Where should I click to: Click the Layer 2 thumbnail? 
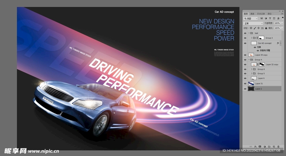tap(251, 89)
